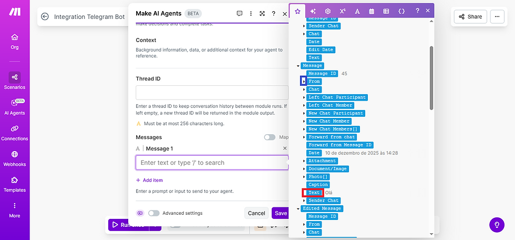Switch to the general functions gear tab
515x240 pixels.
pos(328,11)
